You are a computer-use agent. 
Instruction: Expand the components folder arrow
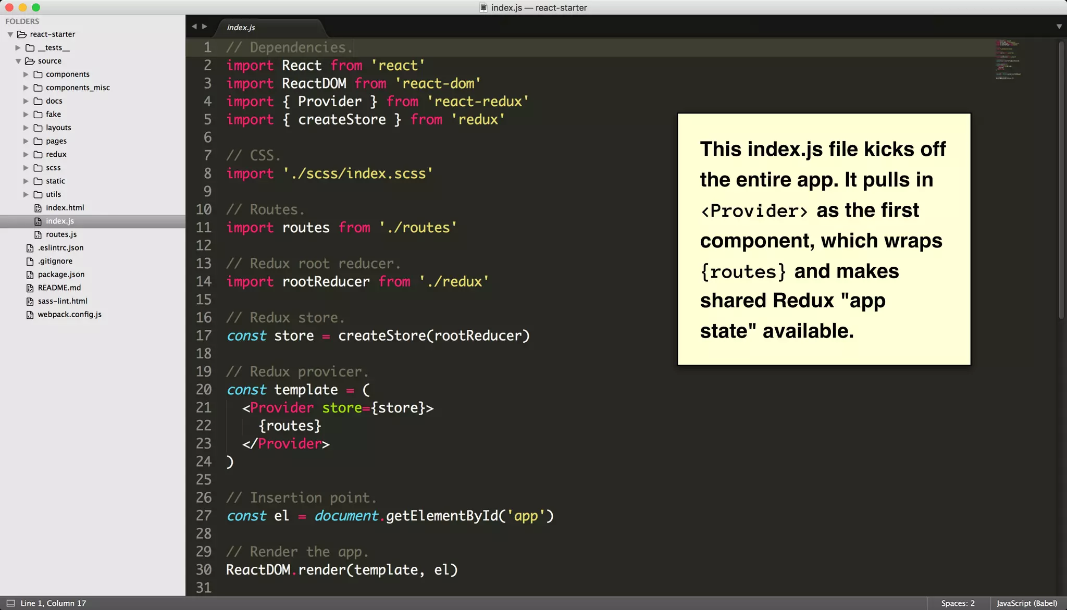coord(26,74)
